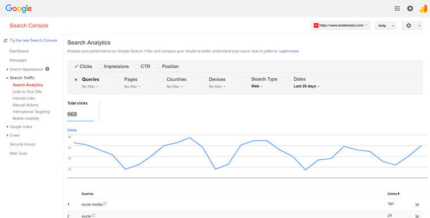Open Dashboard in the sidebar
430x218 pixels.
click(19, 51)
